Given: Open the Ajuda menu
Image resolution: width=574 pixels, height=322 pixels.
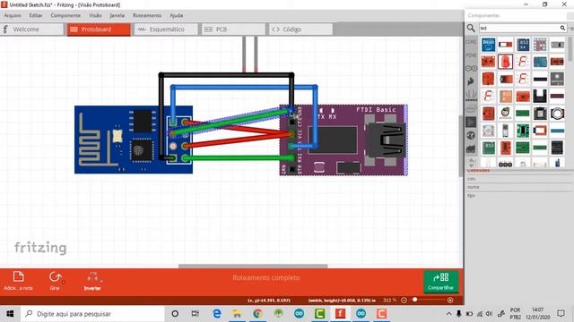Looking at the screenshot, I should tap(176, 15).
